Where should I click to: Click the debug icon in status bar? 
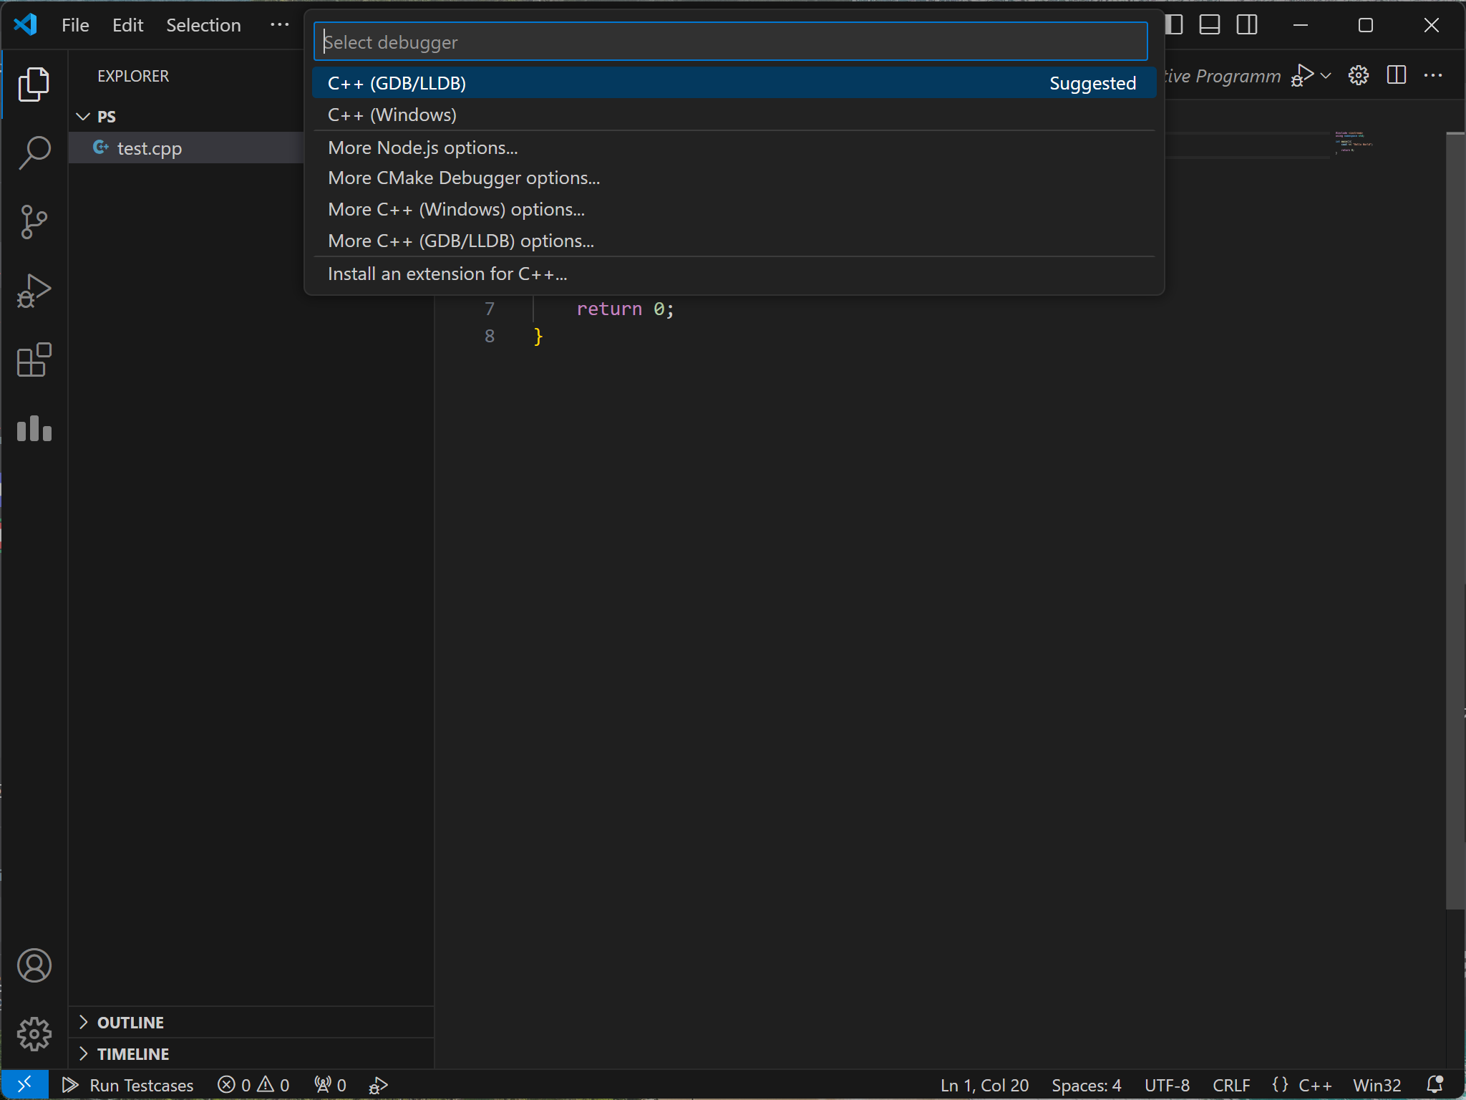point(378,1085)
